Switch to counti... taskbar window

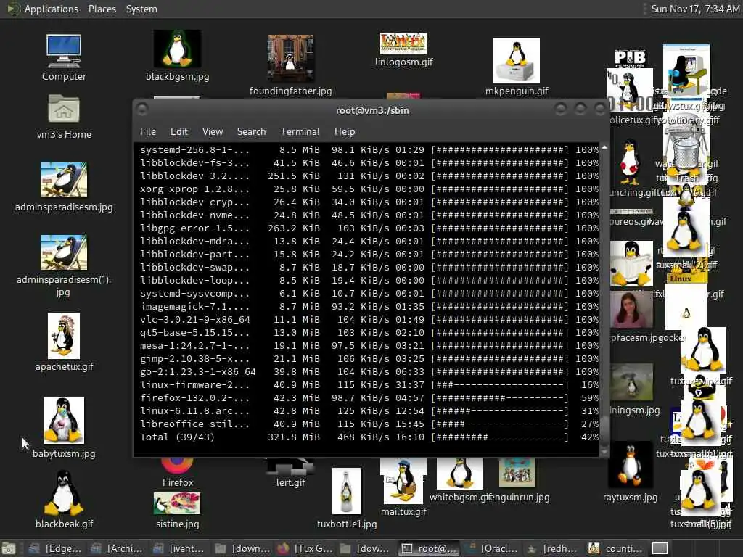(x=616, y=548)
